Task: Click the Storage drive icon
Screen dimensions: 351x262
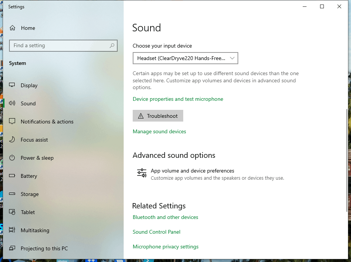Action: click(12, 194)
